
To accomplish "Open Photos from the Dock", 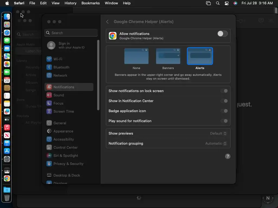I will pos(7,64).
